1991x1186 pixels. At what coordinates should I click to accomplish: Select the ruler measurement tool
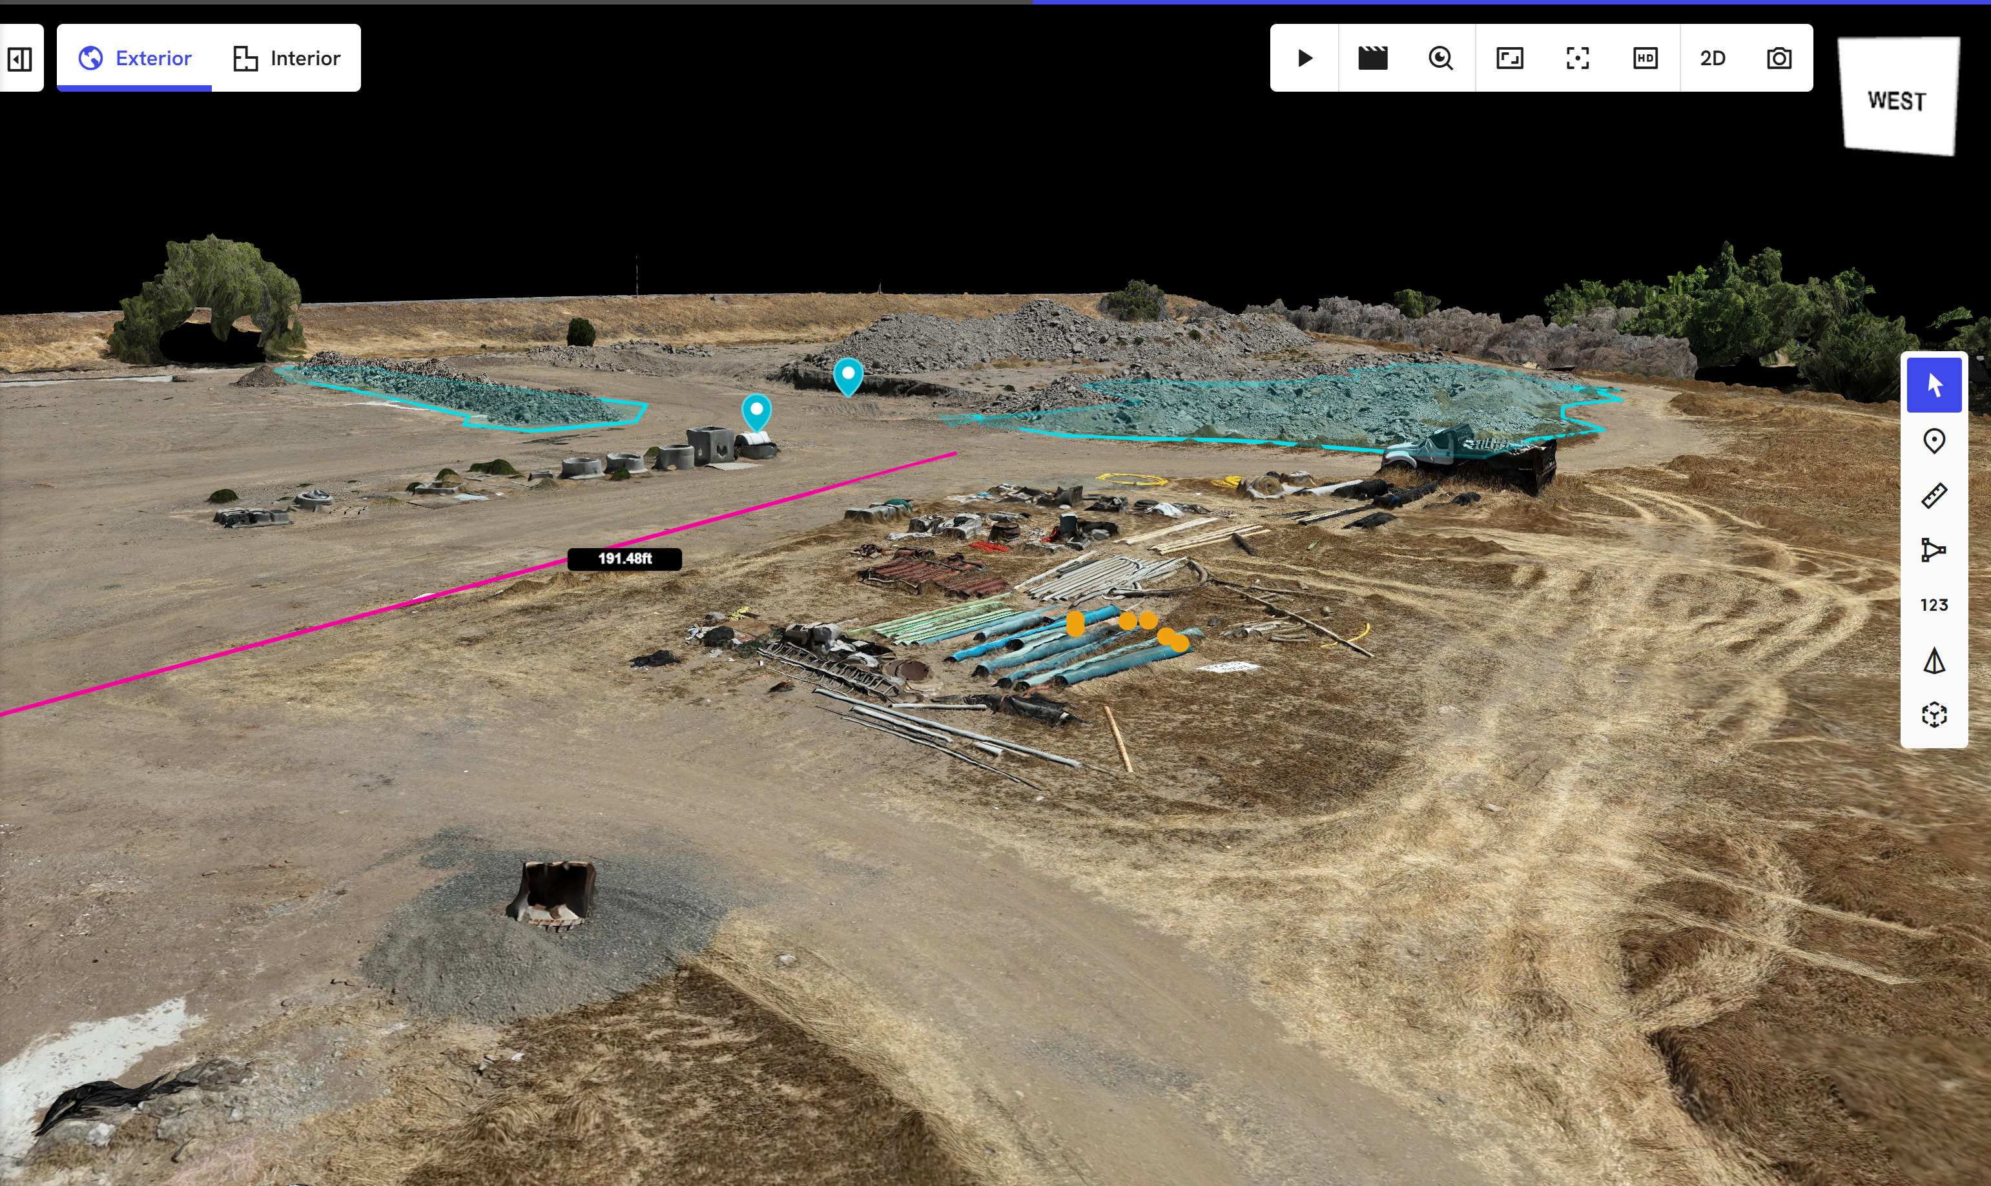pos(1934,495)
